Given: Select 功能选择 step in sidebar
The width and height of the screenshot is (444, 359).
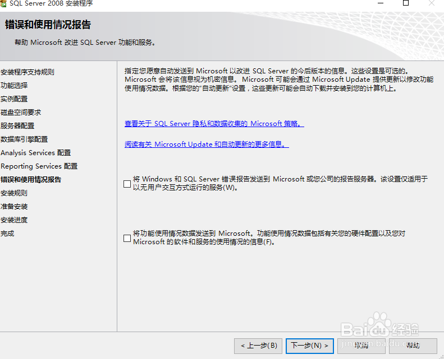Looking at the screenshot, I should coord(14,85).
